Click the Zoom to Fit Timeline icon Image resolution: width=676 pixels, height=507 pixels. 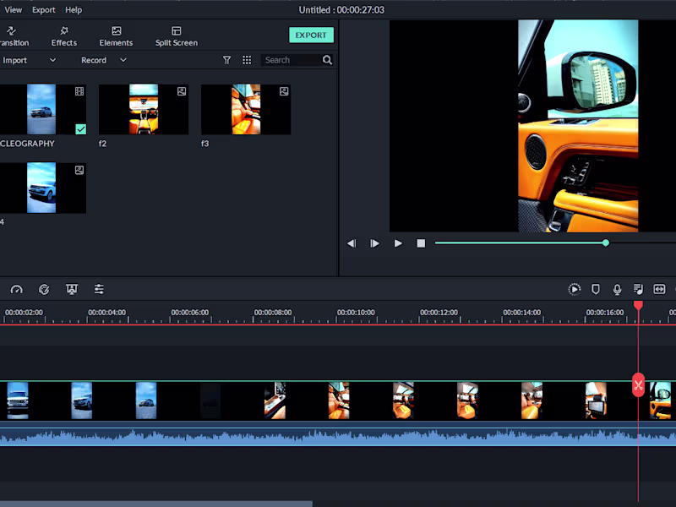pyautogui.click(x=659, y=289)
